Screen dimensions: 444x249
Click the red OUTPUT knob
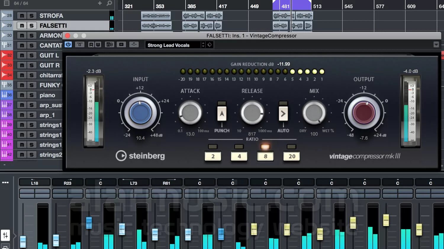364,113
